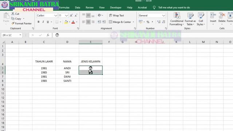Click the Paste clipboard icon
Viewport: 233px width, 131px height.
(6, 16)
